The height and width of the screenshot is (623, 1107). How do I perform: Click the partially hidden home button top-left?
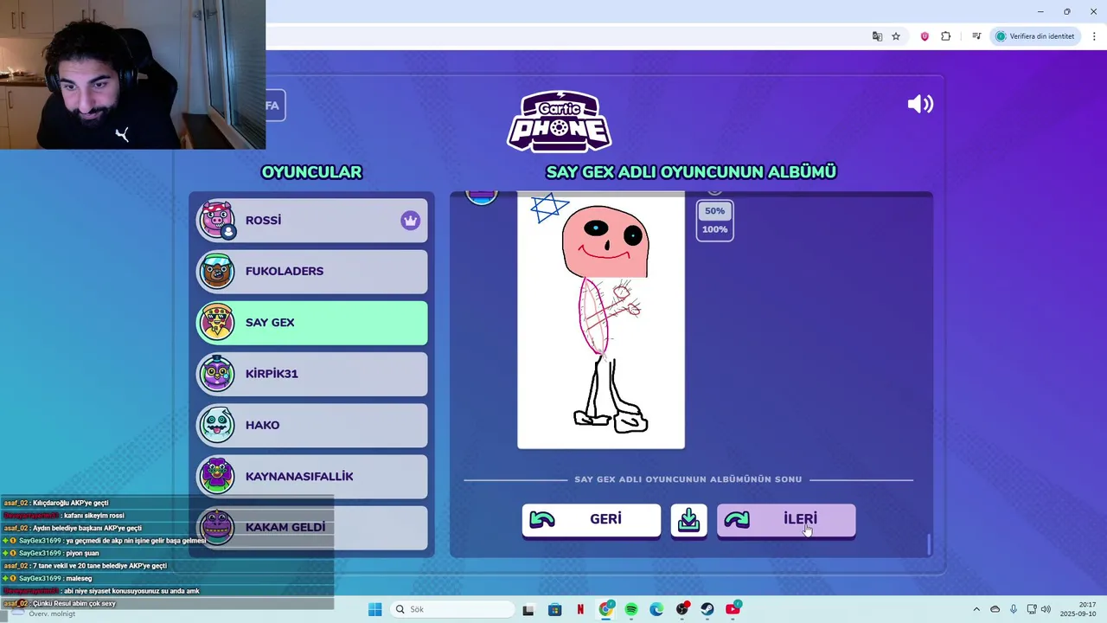coord(275,106)
